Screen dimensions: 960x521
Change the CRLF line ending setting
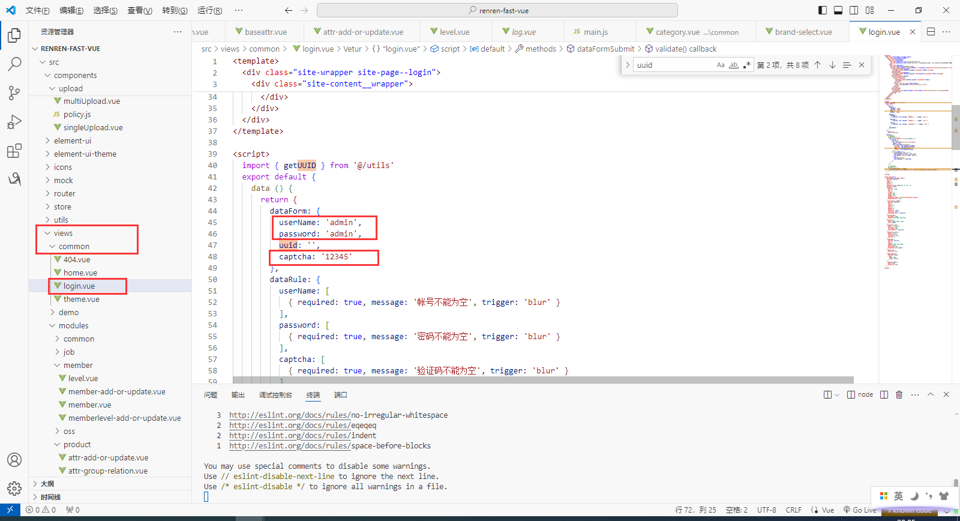(794, 510)
